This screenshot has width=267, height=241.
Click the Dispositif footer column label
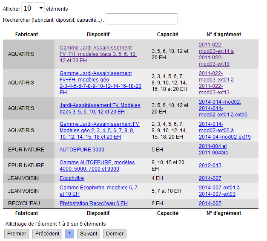tap(98, 213)
